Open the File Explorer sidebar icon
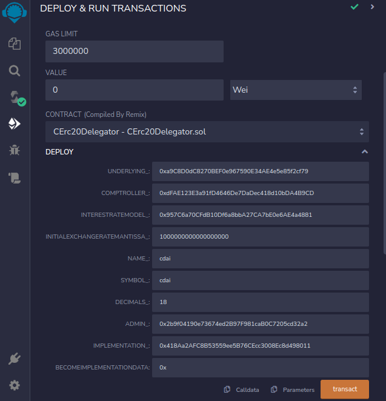This screenshot has height=401, width=386. (x=15, y=44)
